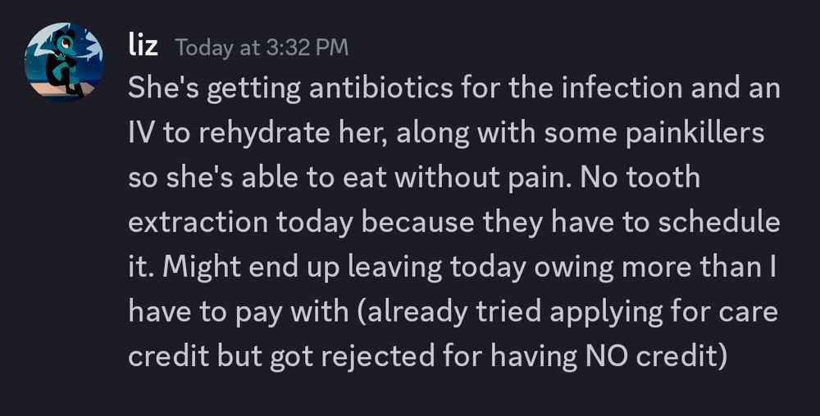Click the word rejected in the message
Screen dimensions: 820x416
[377, 358]
